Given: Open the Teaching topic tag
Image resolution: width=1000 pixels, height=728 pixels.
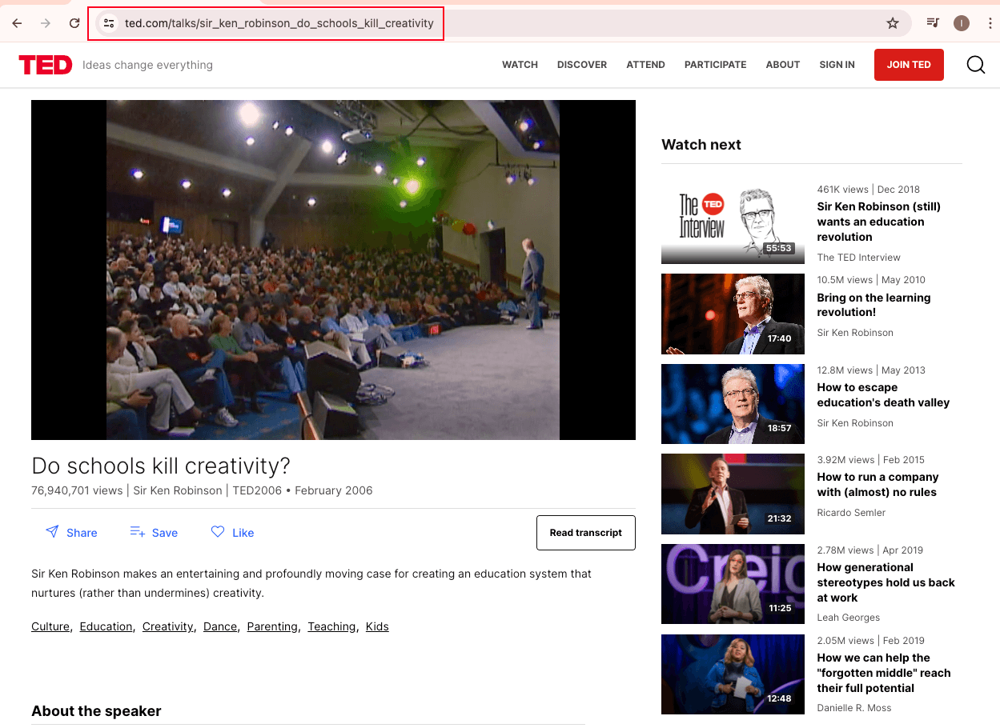Looking at the screenshot, I should pos(331,626).
